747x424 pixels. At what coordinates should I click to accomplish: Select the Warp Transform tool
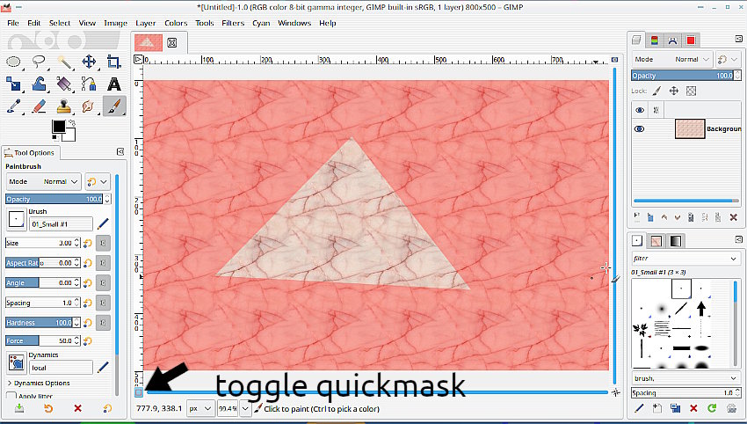point(39,84)
